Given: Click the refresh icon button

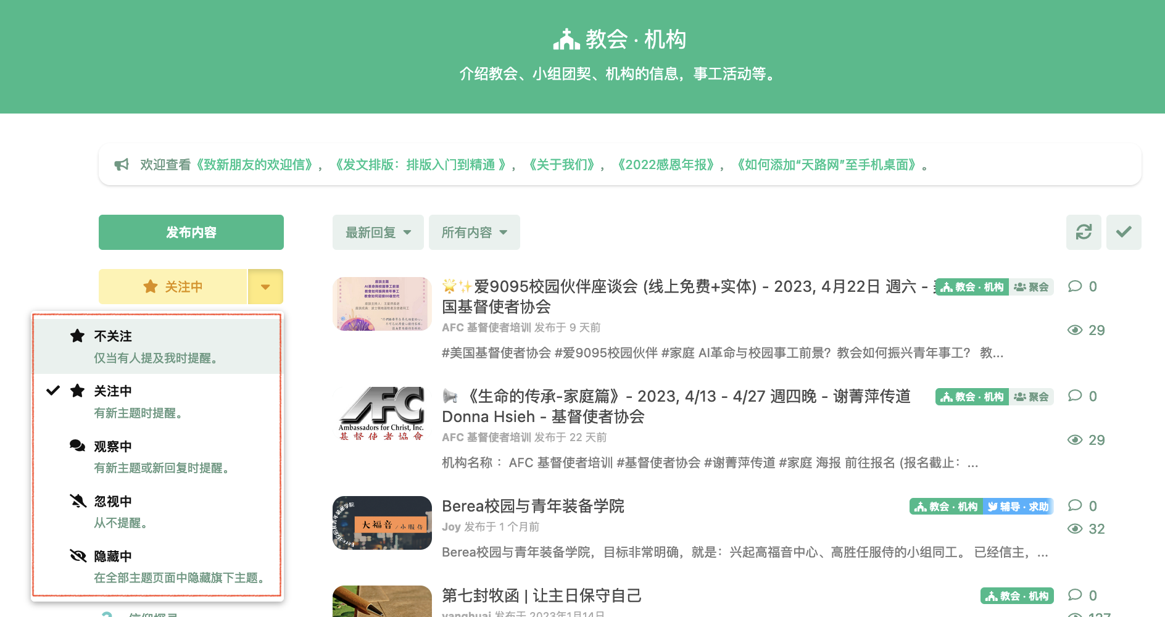Looking at the screenshot, I should pyautogui.click(x=1084, y=232).
